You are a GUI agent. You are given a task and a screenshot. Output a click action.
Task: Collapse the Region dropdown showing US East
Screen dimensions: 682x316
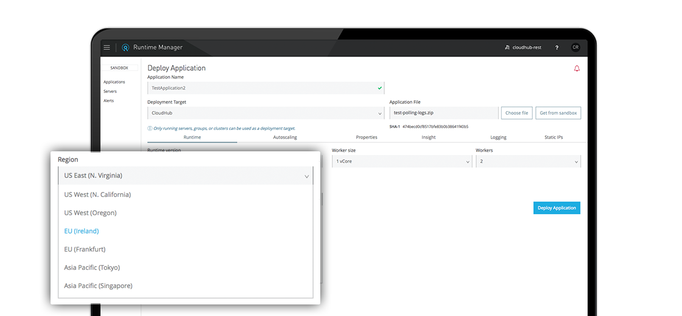click(x=186, y=176)
